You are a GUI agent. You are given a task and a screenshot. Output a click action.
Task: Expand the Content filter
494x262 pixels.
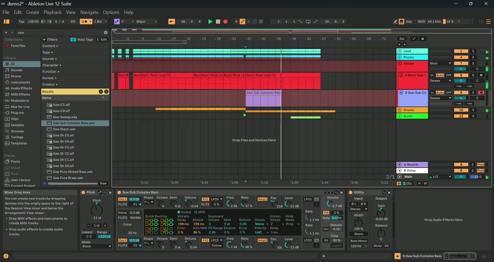point(50,46)
